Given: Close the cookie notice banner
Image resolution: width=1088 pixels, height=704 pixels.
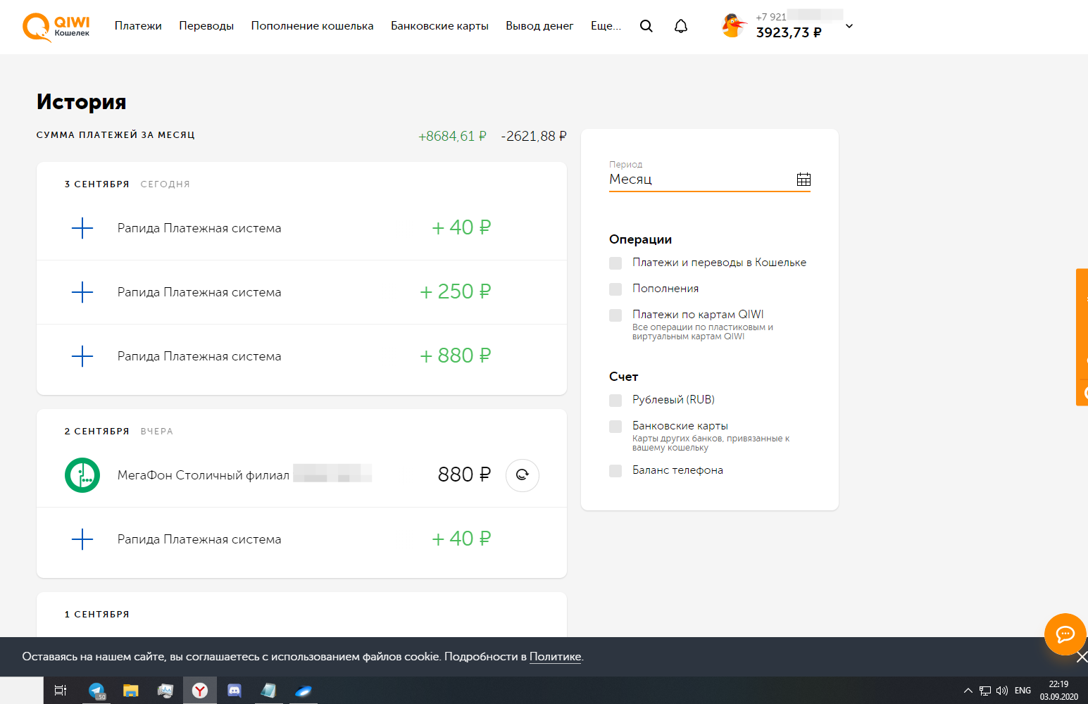Looking at the screenshot, I should point(1082,657).
